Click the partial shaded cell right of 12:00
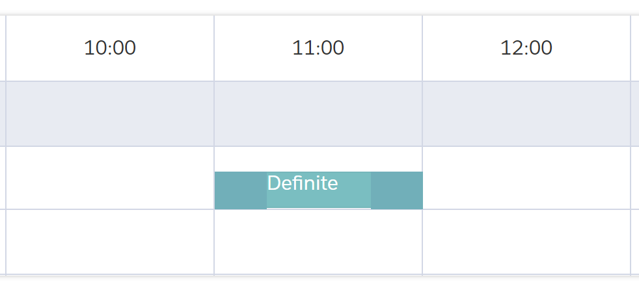The width and height of the screenshot is (639, 286). point(635,114)
